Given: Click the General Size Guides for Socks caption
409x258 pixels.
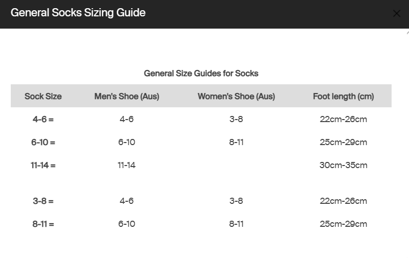Looking at the screenshot, I should tap(201, 73).
